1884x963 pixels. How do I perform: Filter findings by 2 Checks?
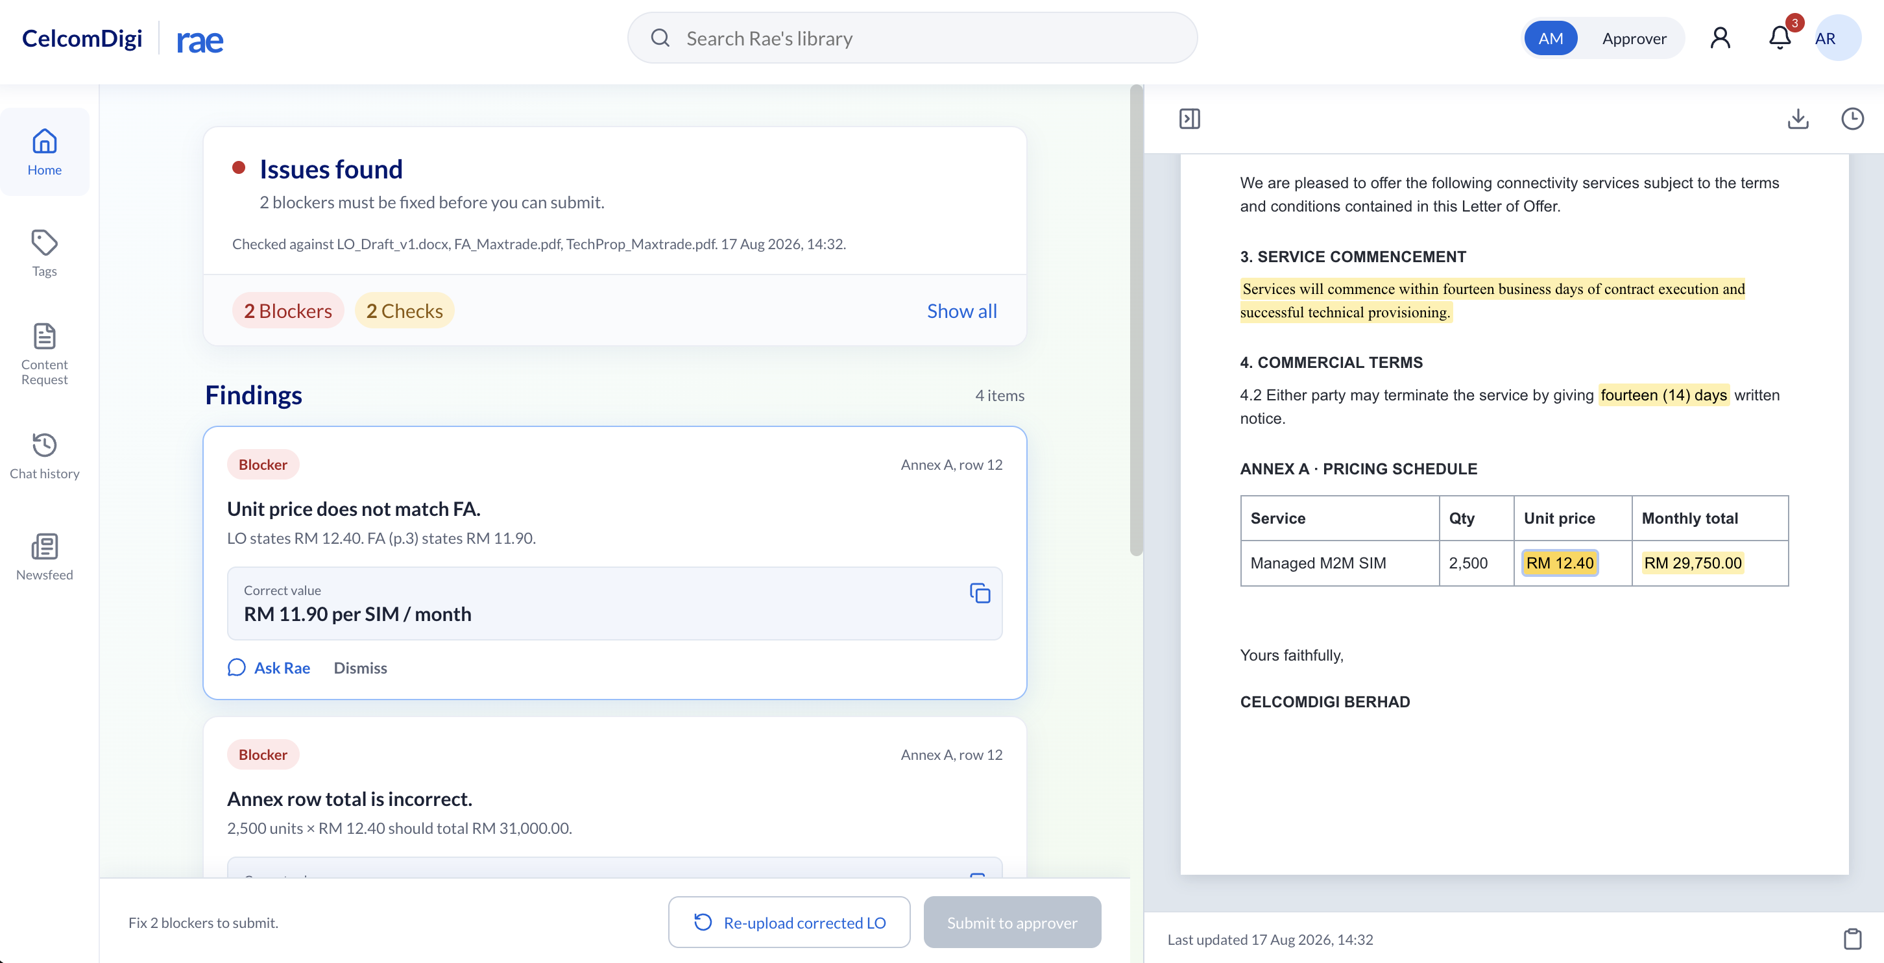(404, 310)
